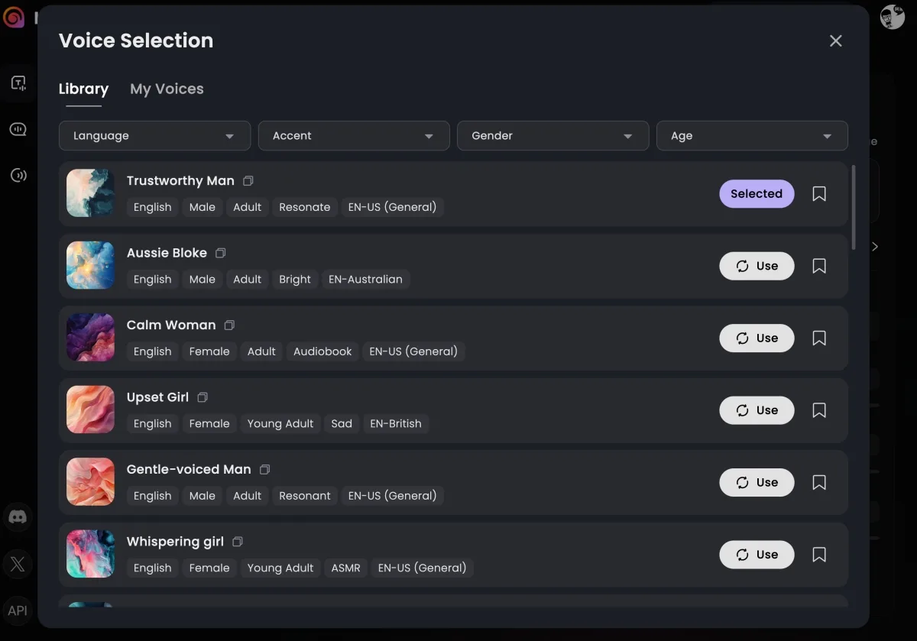Click copy icon beside Aussie Bloke
The image size is (917, 641).
coord(221,253)
